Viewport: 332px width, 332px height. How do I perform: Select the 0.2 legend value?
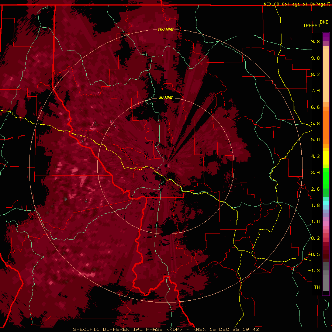(315, 238)
